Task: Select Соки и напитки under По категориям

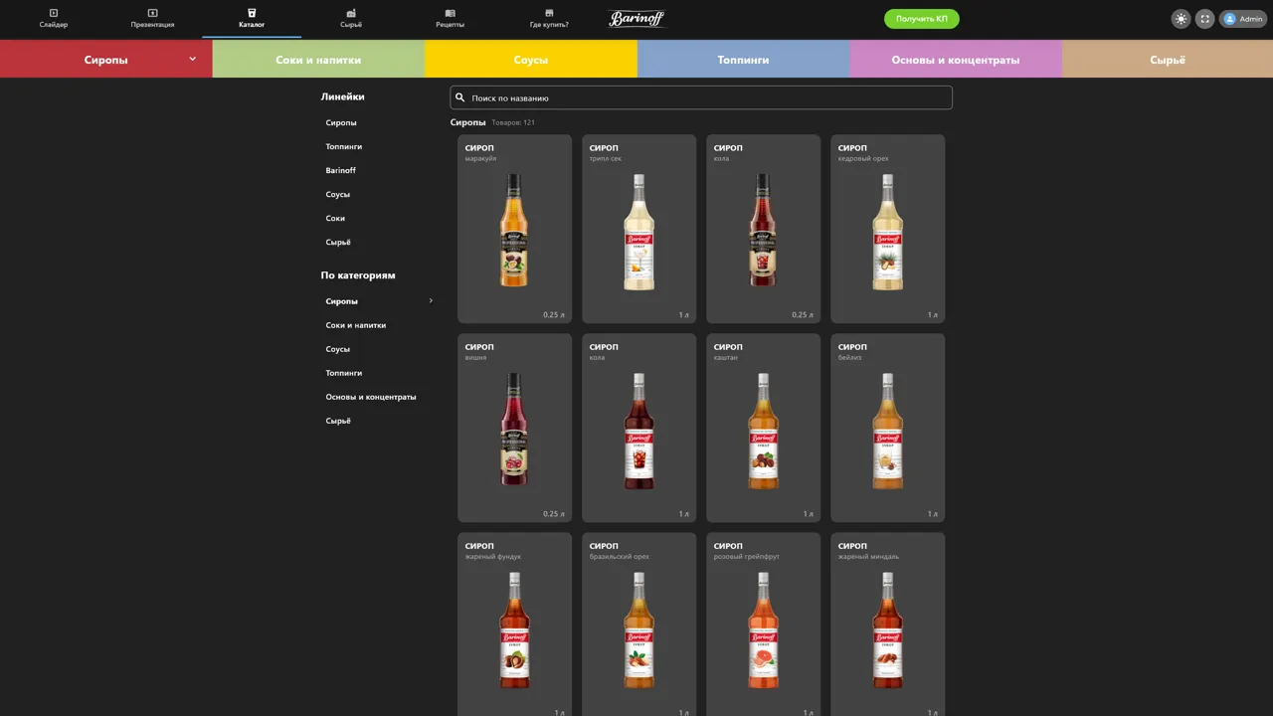Action: (356, 325)
